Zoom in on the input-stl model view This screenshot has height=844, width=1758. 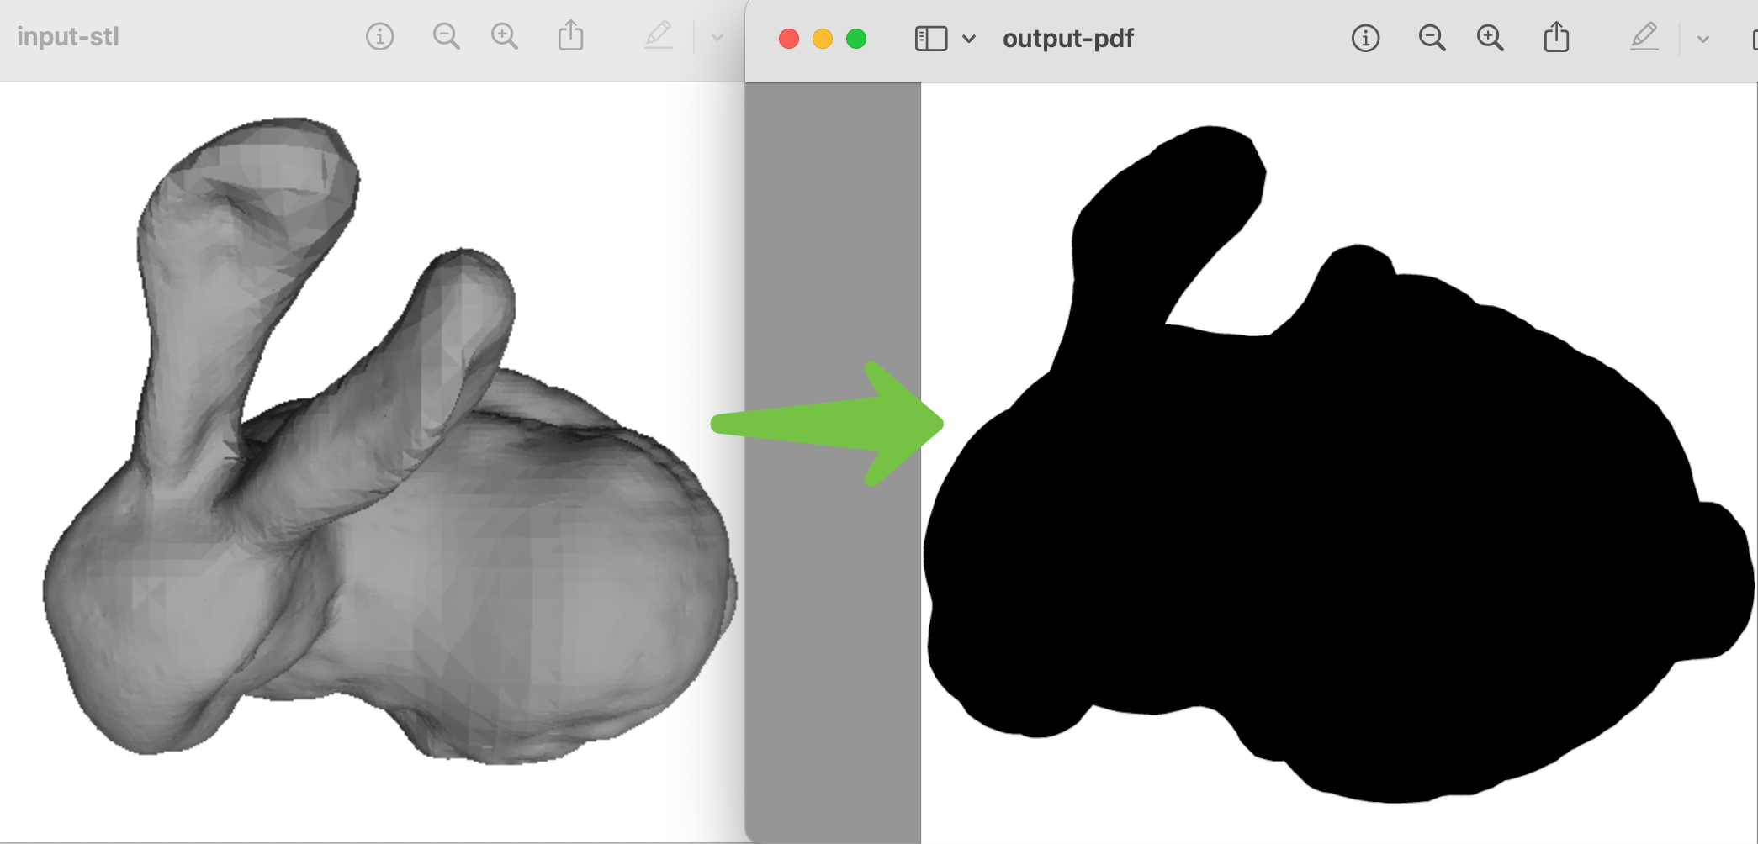[505, 36]
